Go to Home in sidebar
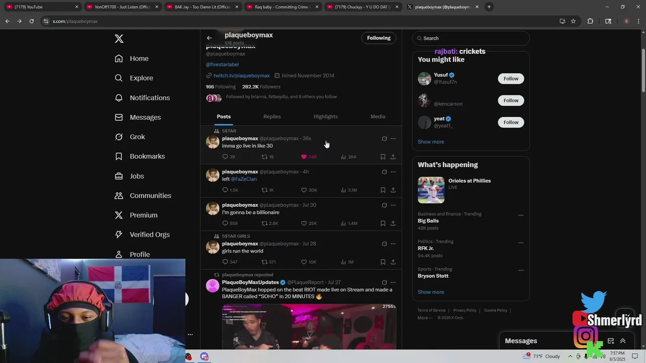This screenshot has height=363, width=646. pyautogui.click(x=132, y=58)
